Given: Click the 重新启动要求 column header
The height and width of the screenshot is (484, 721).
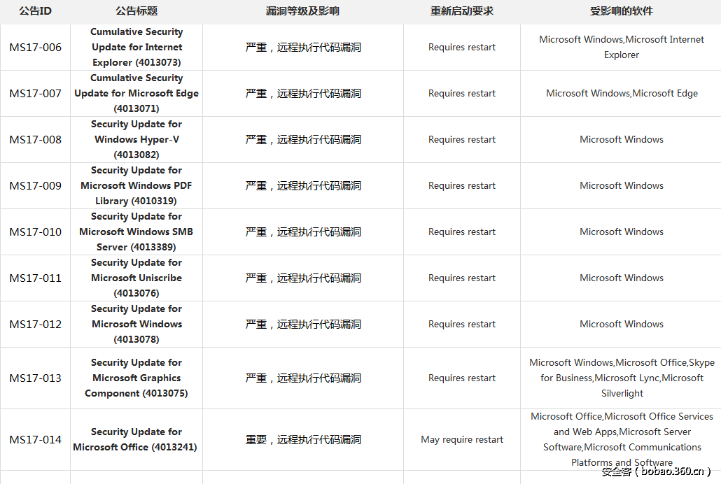Looking at the screenshot, I should click(x=462, y=11).
